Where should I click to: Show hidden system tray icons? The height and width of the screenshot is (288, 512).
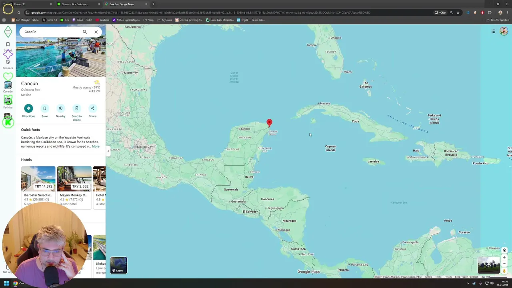[468, 283]
